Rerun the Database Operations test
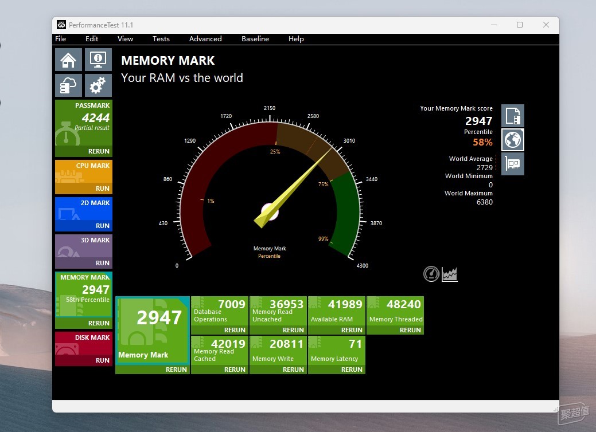 [220, 330]
